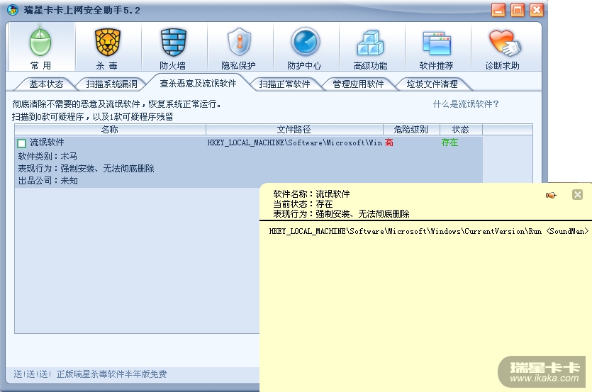Sort by the 状态 column header
Viewport: 592px width, 392px height.
(461, 130)
